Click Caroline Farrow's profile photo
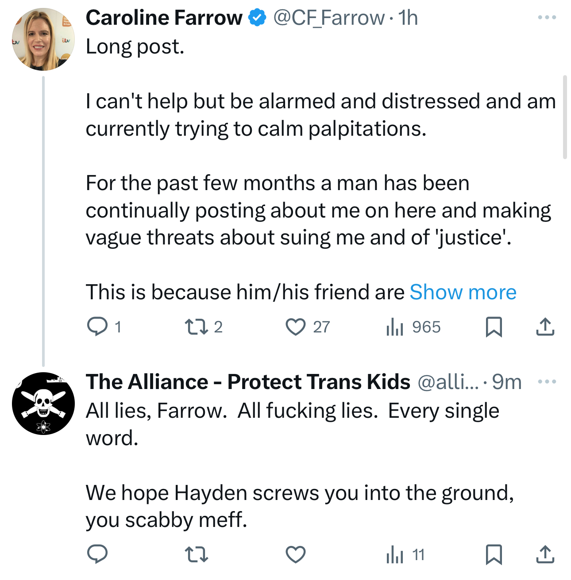The image size is (571, 580). (x=43, y=40)
